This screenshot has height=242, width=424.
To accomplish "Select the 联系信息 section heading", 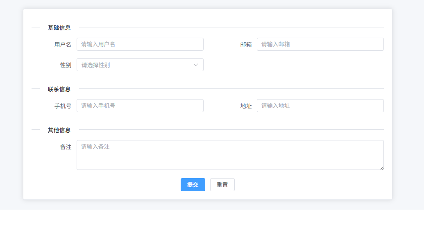I will [x=59, y=89].
